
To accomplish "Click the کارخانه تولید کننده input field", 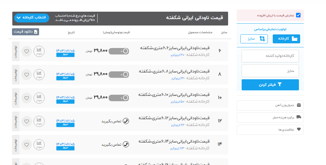I will click(x=270, y=56).
